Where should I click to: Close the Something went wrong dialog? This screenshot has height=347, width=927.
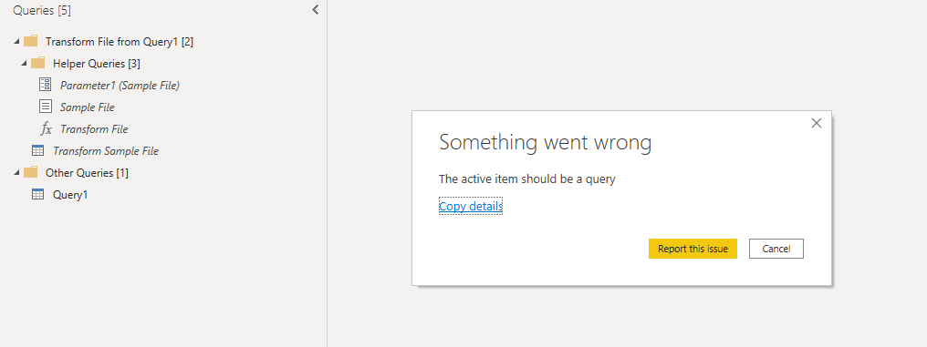pos(817,123)
